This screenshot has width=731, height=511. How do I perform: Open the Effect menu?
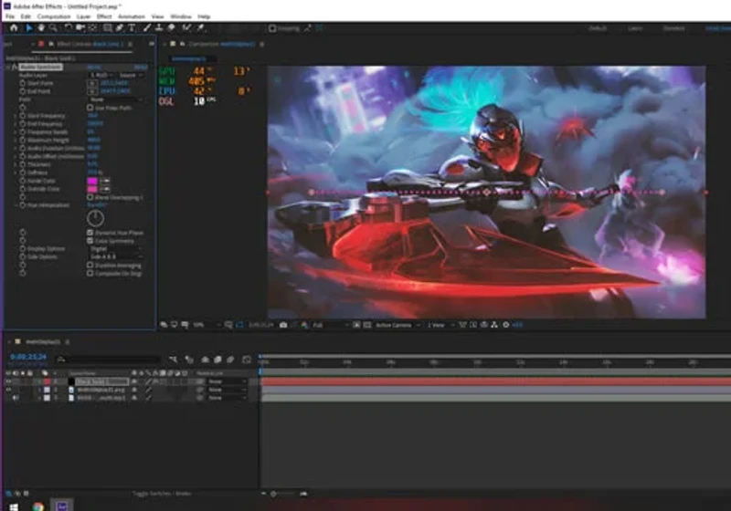pyautogui.click(x=104, y=16)
